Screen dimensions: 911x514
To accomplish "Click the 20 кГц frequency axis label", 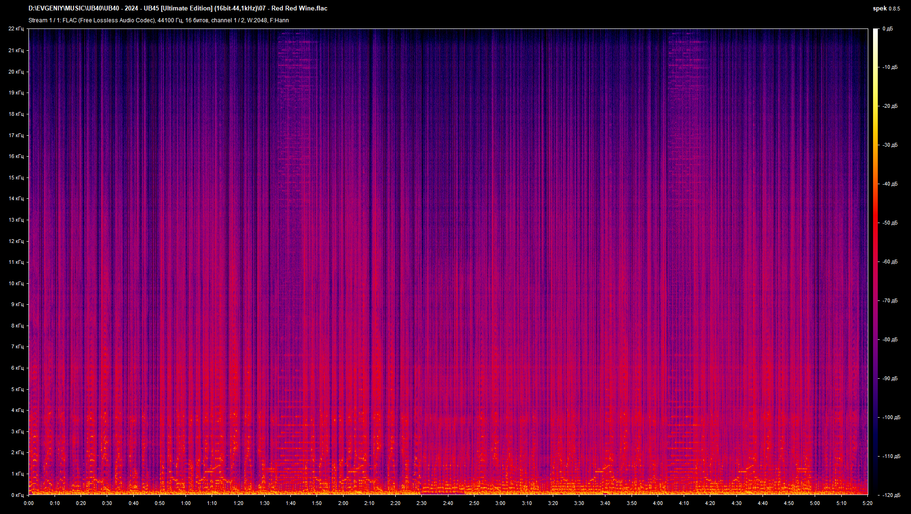I will coord(16,72).
